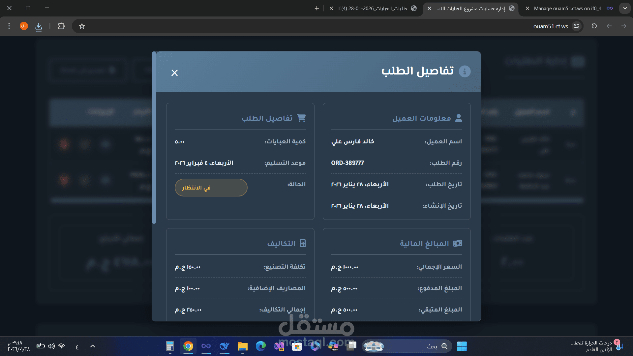Bookmark this page with the star icon

coord(82,26)
